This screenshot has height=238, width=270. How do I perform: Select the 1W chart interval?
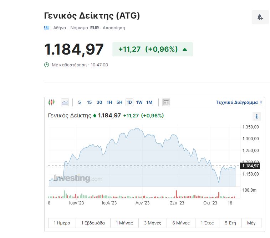coord(139,102)
